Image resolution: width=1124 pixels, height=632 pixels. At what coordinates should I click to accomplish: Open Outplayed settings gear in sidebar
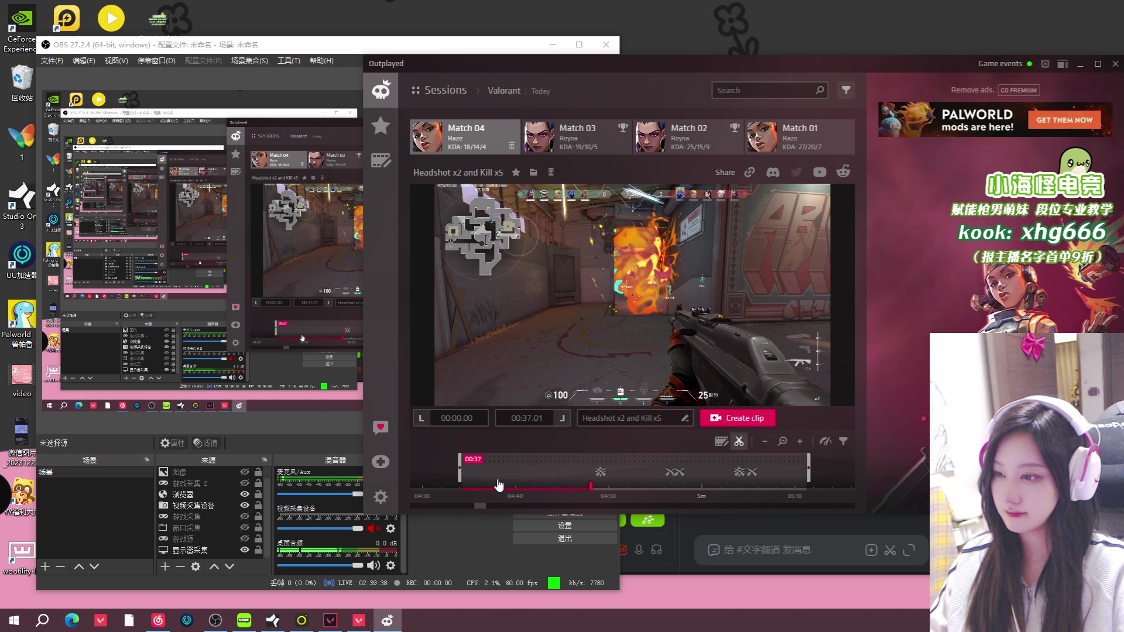[381, 497]
